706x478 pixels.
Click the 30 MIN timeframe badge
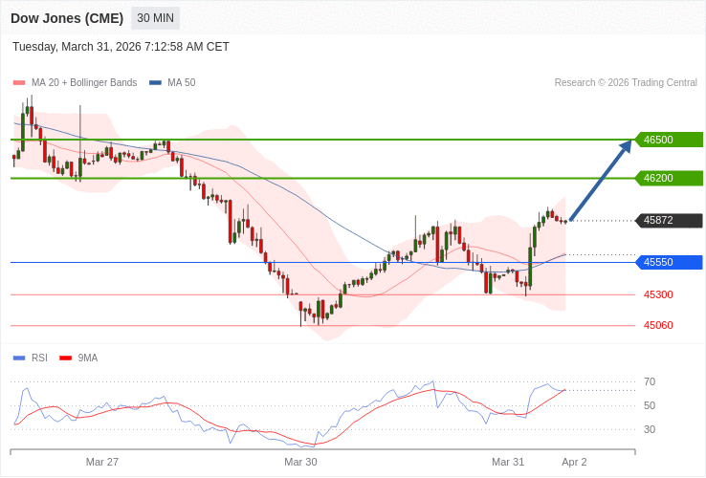pos(155,18)
